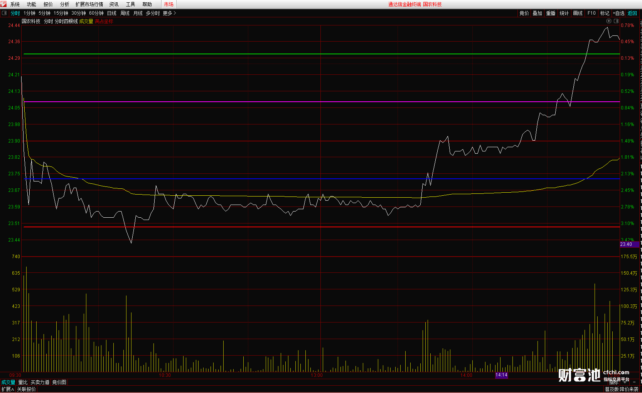This screenshot has width=642, height=393.
Task: Click the 23.44 price label on the left axis
Action: (x=14, y=240)
